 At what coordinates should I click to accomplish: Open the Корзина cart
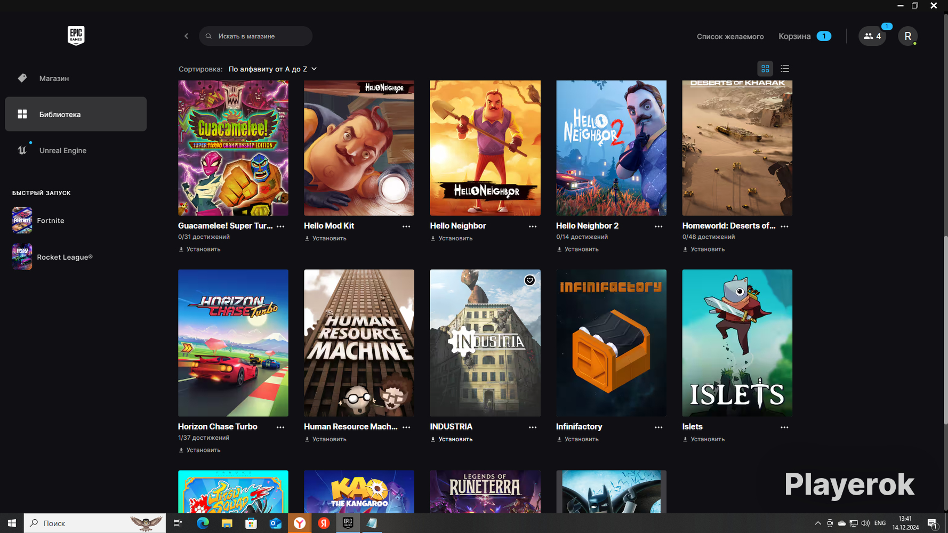tap(805, 36)
